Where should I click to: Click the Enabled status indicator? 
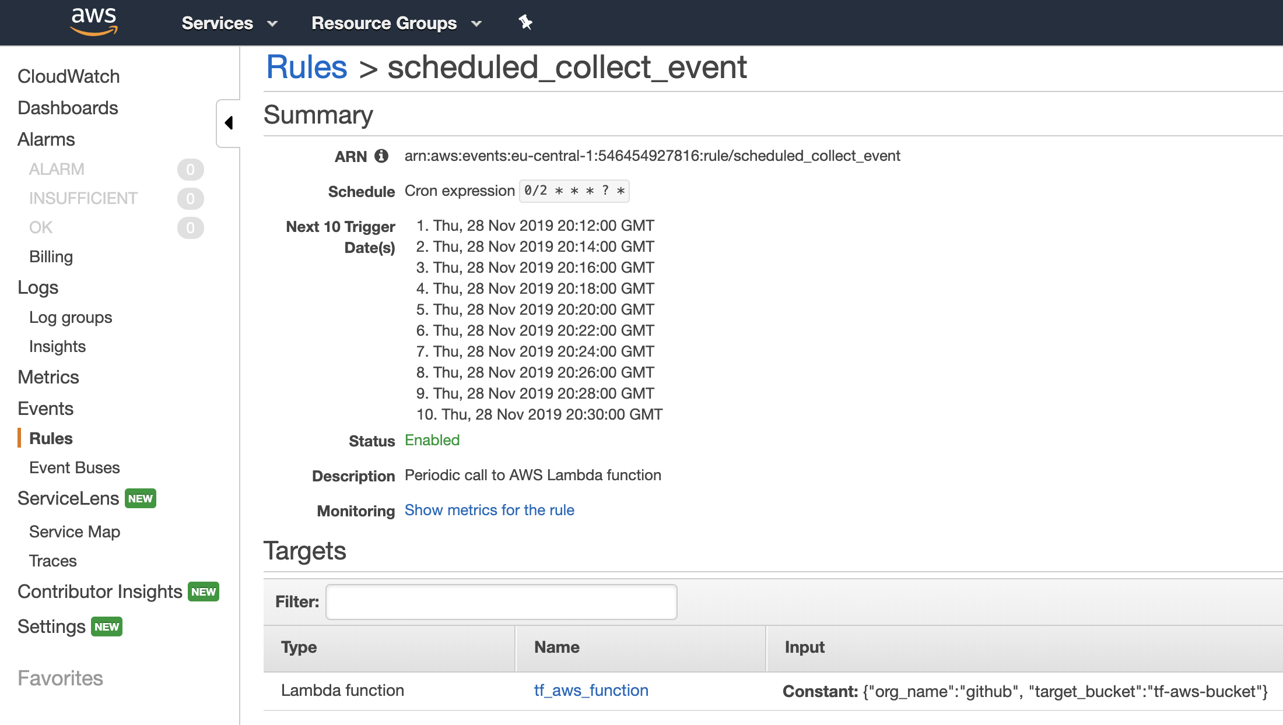tap(432, 440)
